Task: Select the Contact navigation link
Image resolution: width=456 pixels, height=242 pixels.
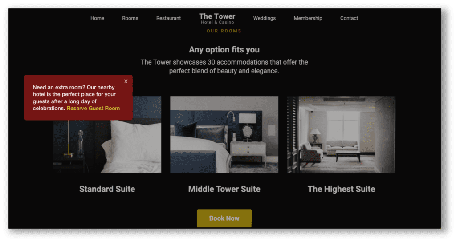Action: (x=349, y=18)
